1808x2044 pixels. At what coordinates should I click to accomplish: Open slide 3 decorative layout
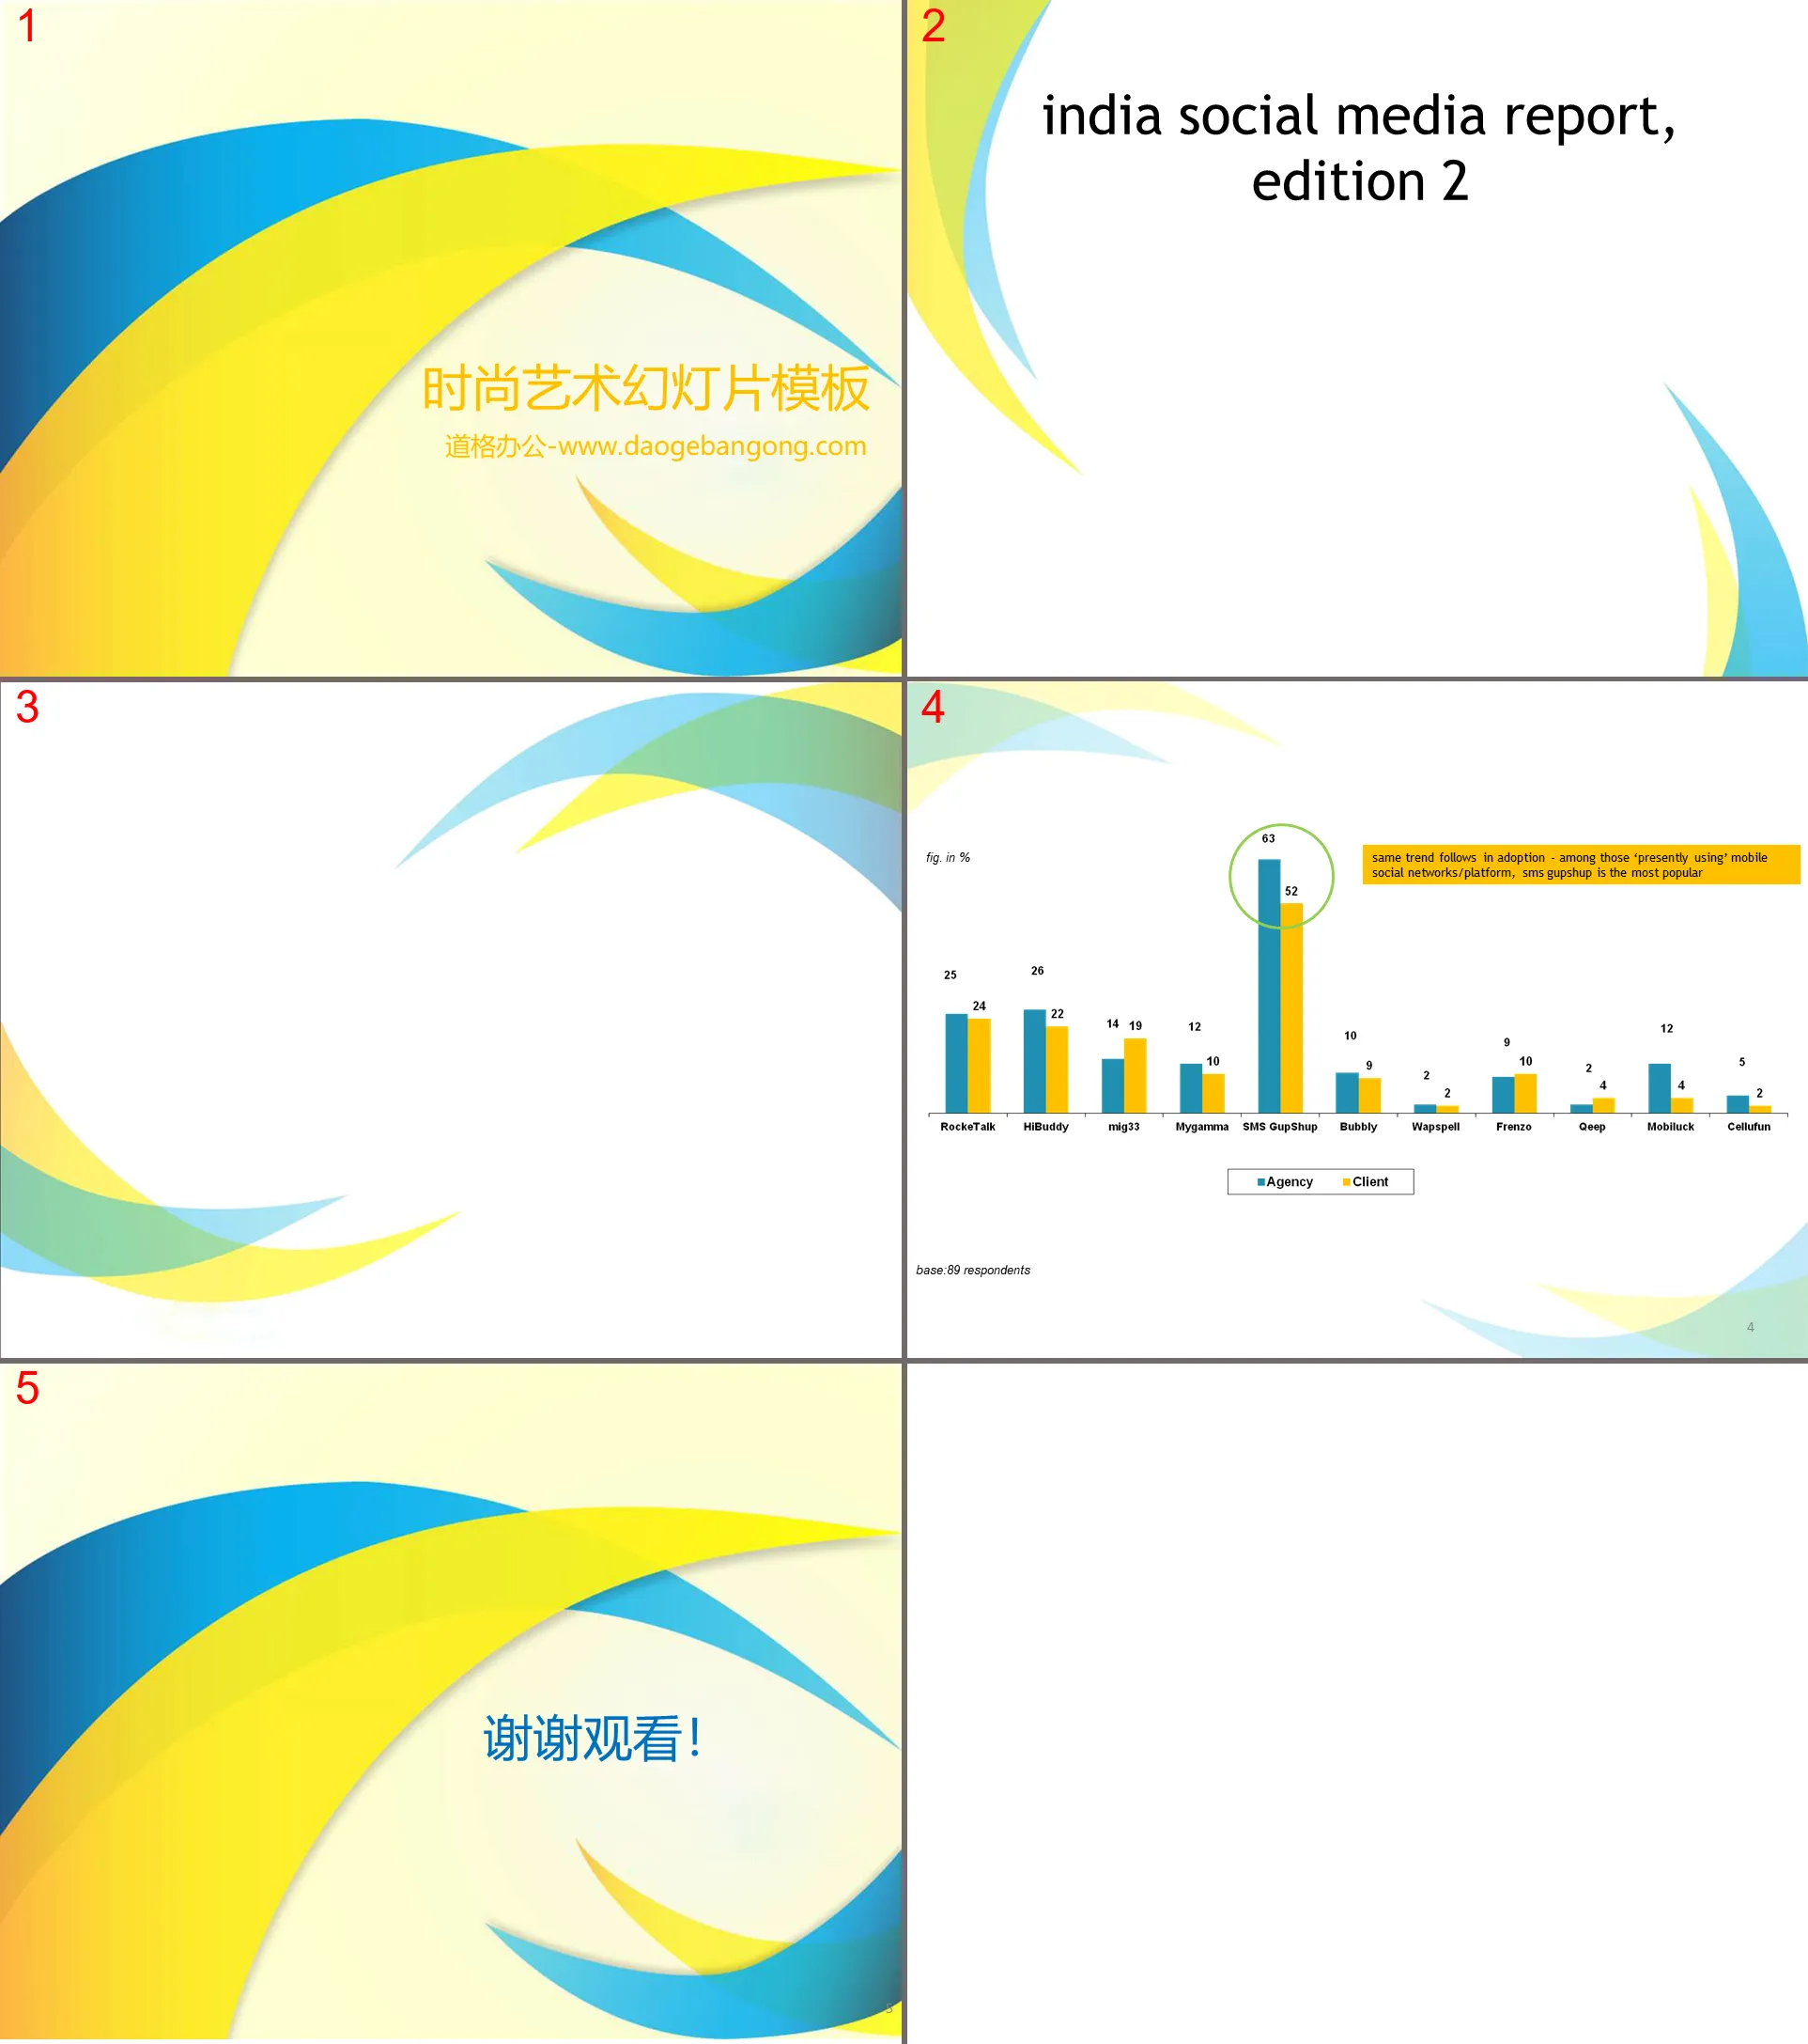(450, 1022)
